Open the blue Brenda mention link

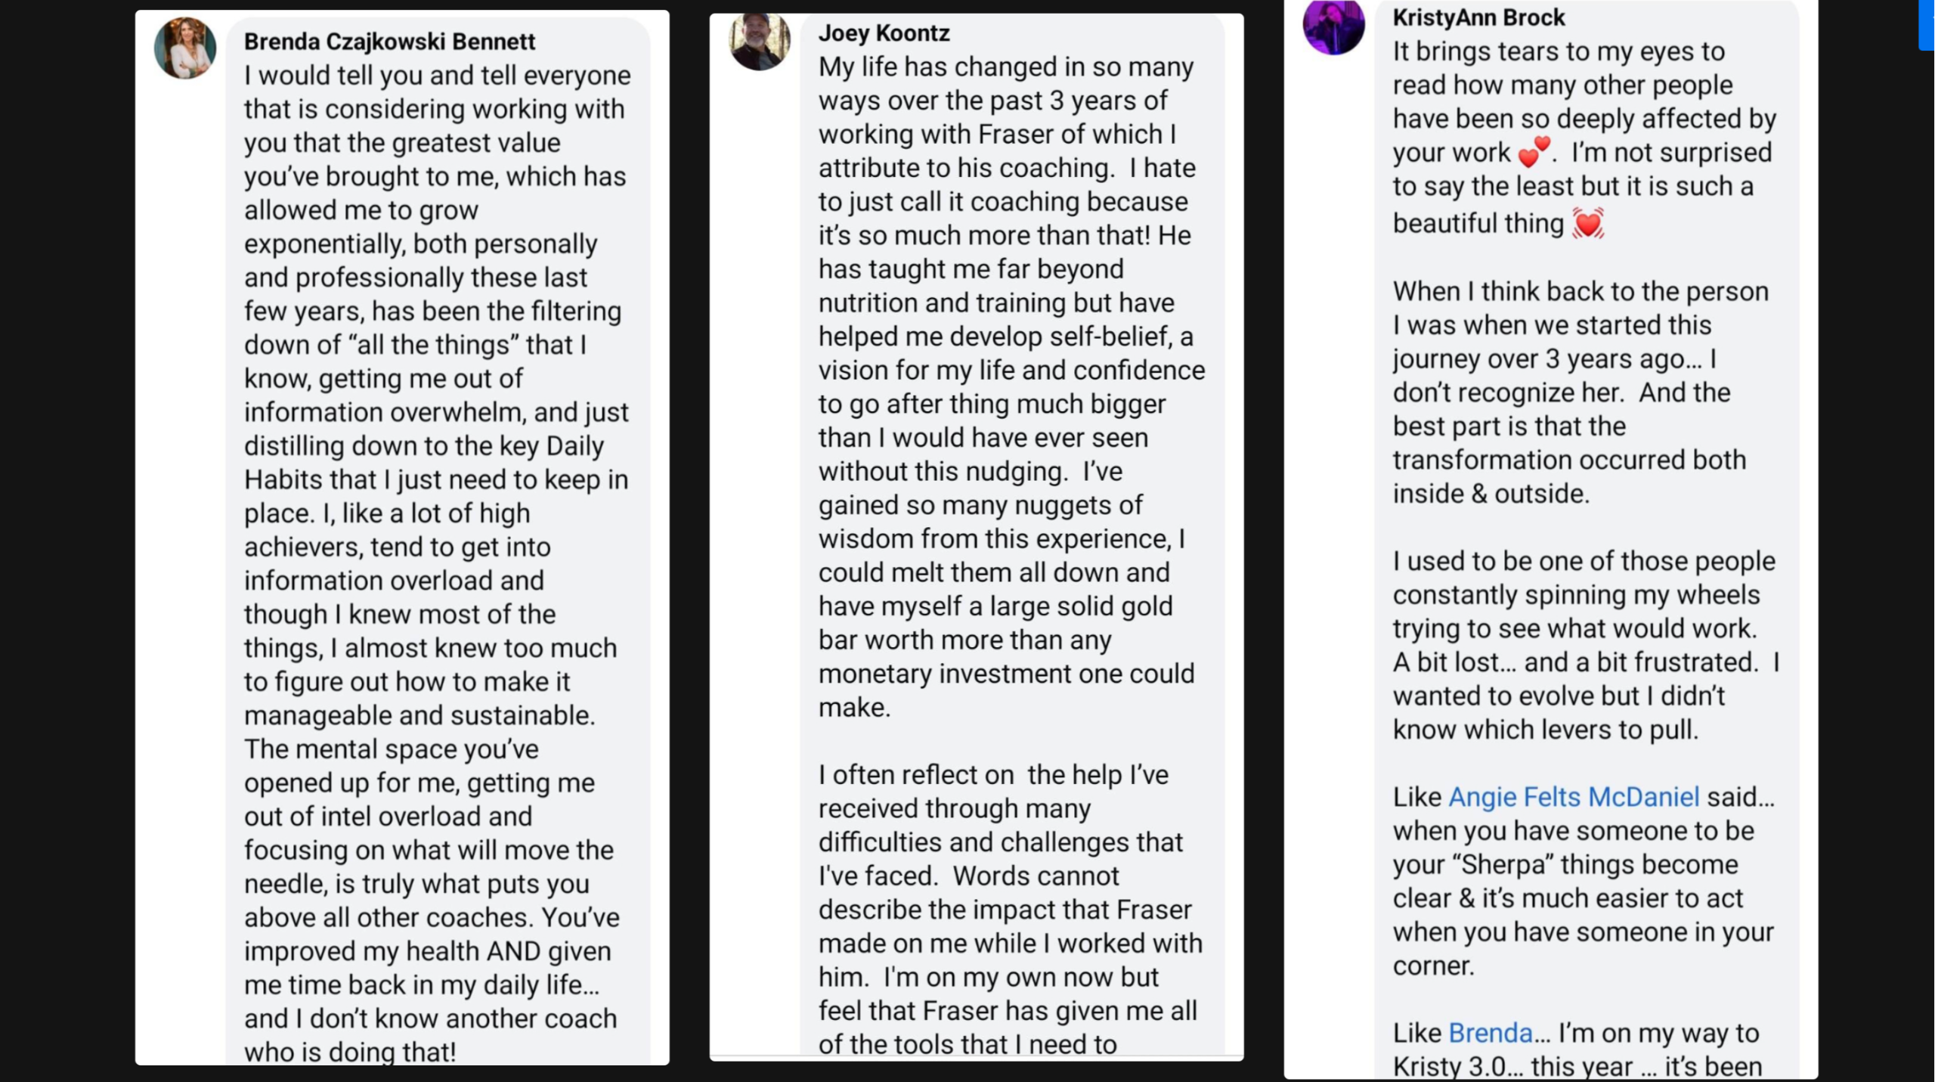[1490, 1033]
